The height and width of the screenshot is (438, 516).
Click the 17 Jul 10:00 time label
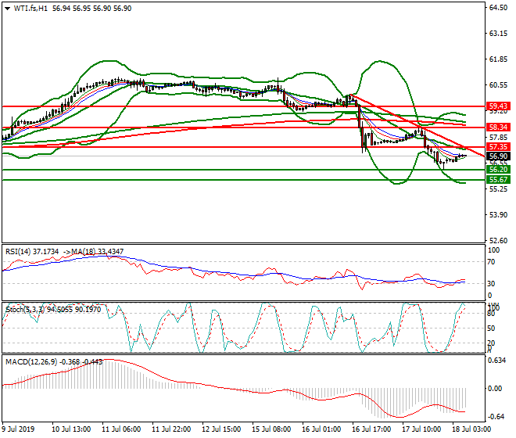pyautogui.click(x=421, y=429)
